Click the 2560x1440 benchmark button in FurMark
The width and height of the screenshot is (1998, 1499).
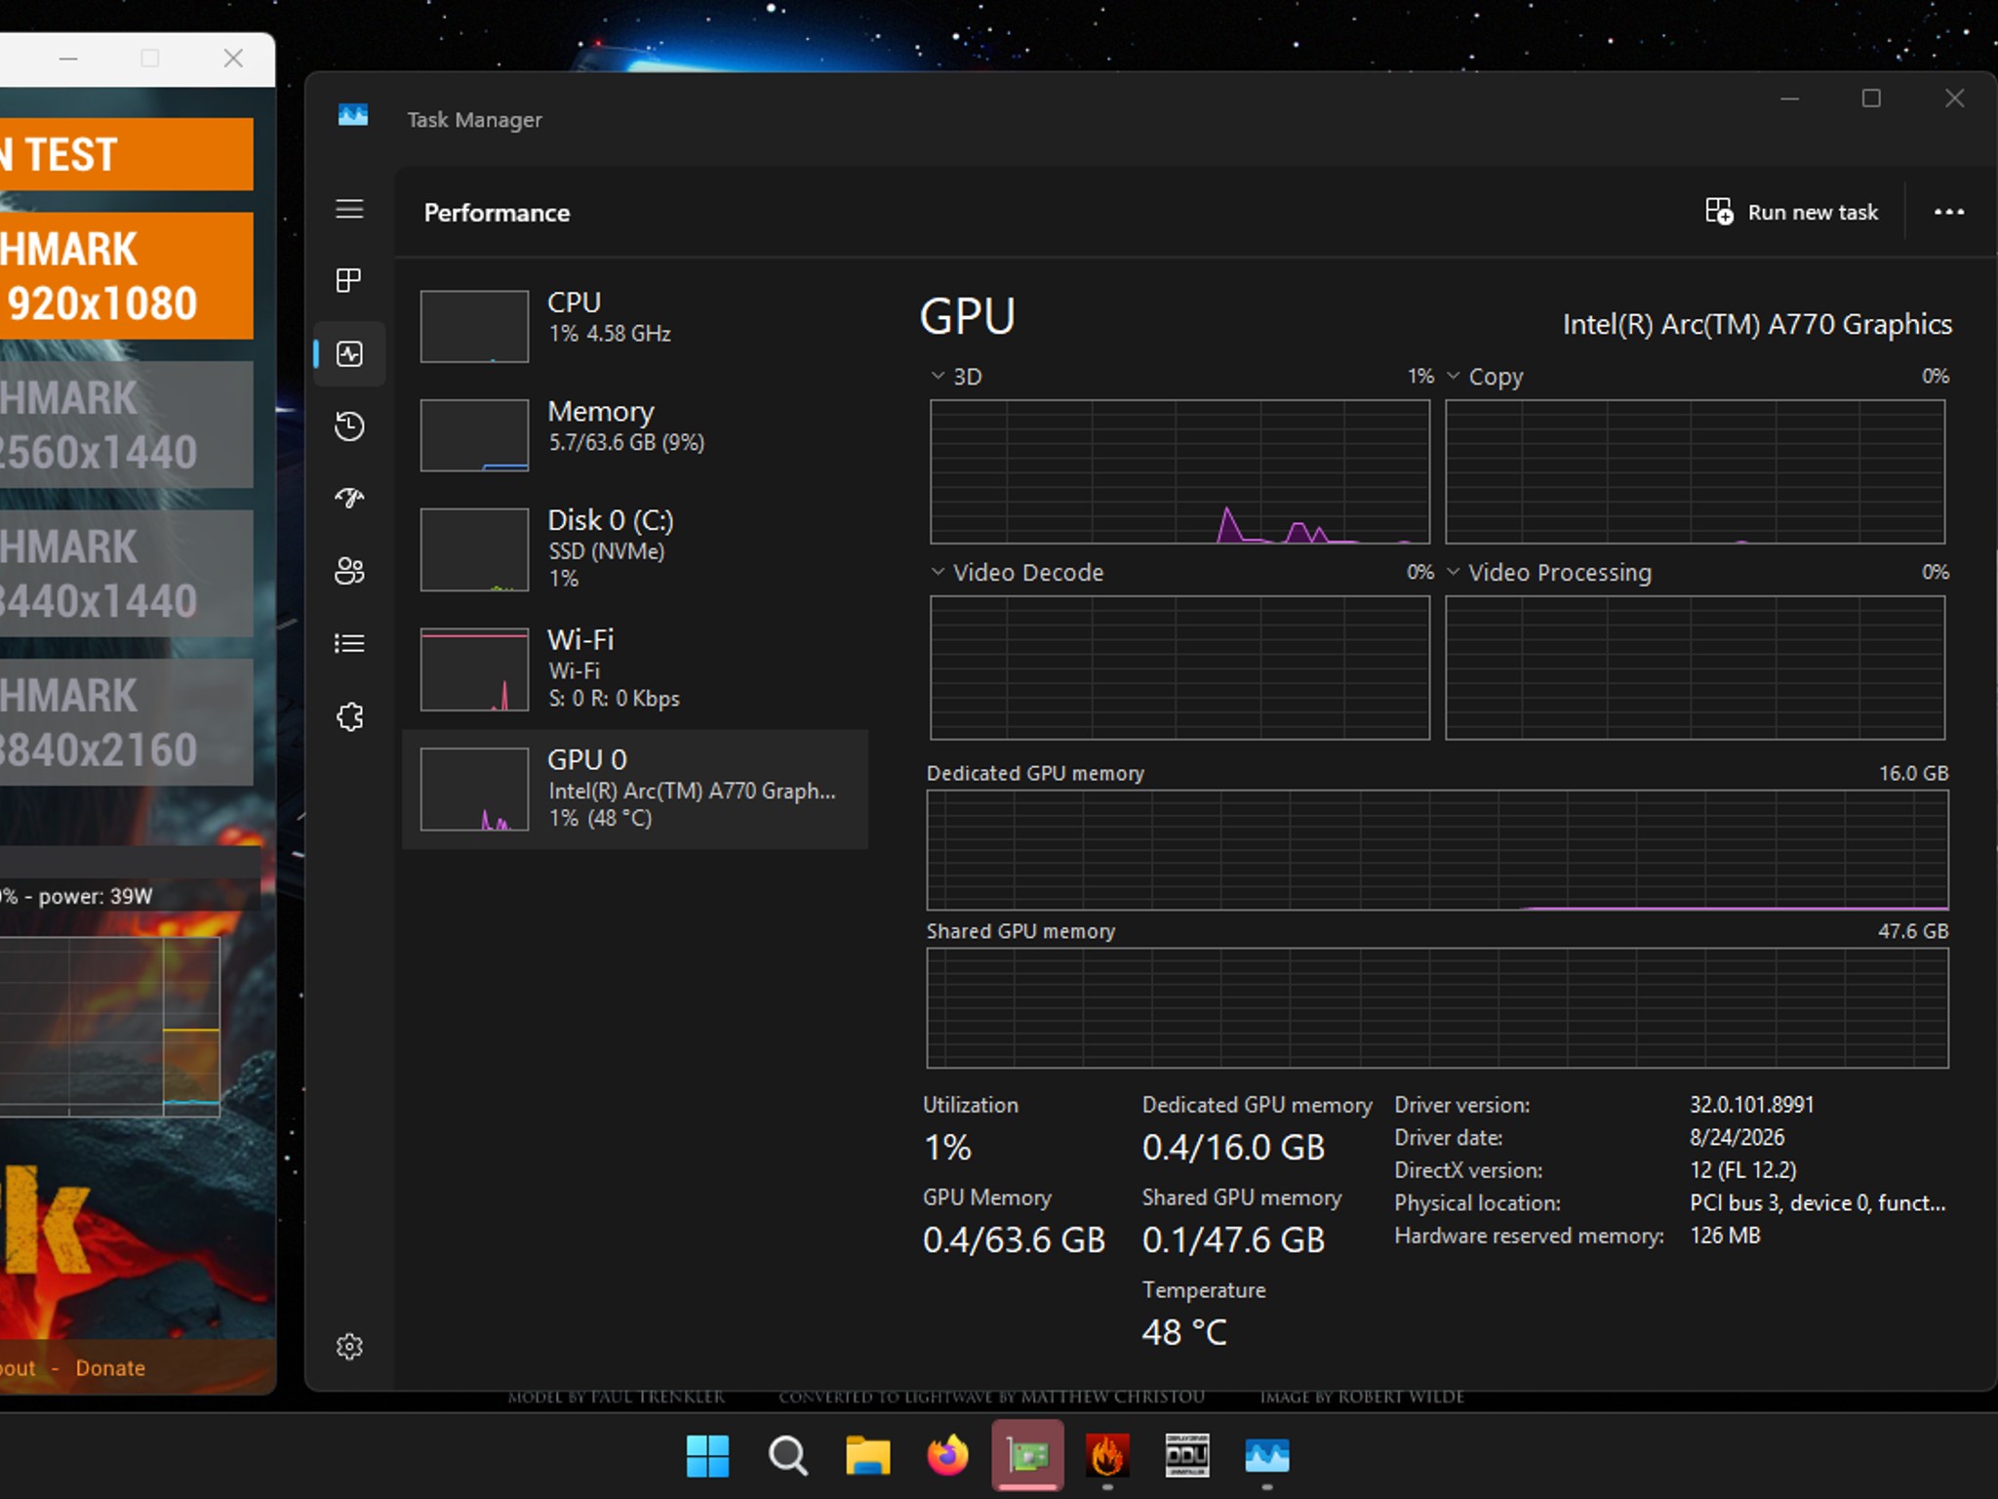tap(127, 425)
